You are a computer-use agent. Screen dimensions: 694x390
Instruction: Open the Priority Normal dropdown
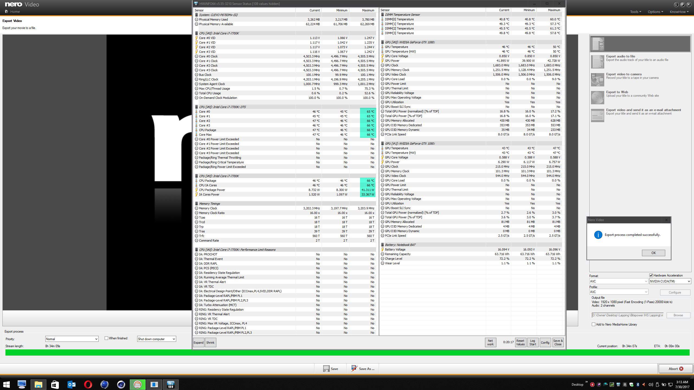[x=72, y=339]
